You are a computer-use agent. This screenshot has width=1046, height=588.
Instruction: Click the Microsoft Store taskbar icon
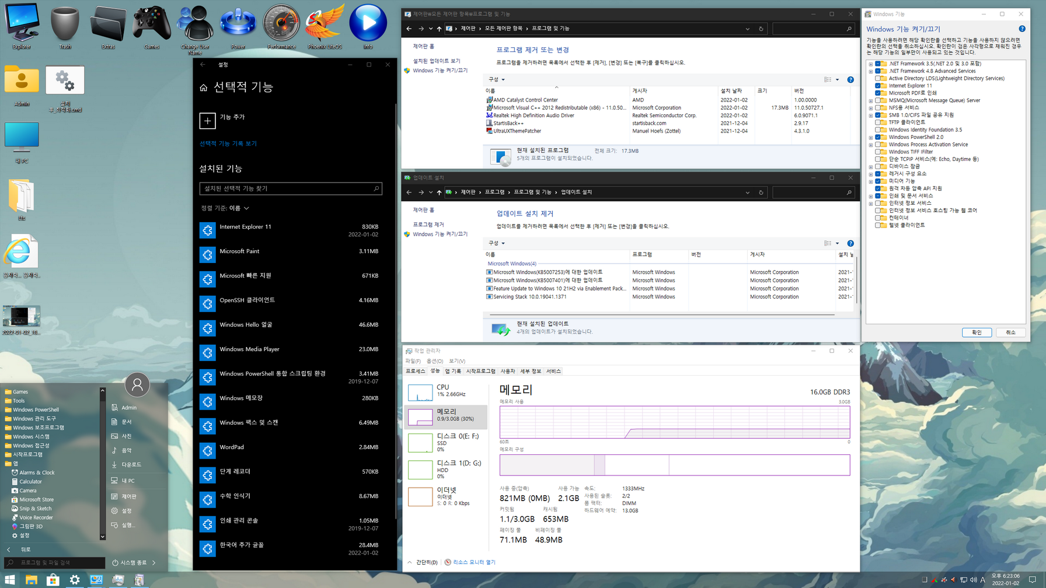point(53,580)
